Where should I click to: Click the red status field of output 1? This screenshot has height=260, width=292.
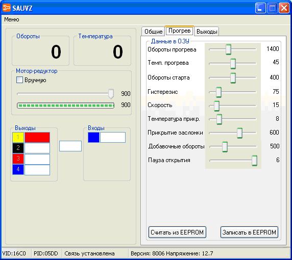point(37,137)
